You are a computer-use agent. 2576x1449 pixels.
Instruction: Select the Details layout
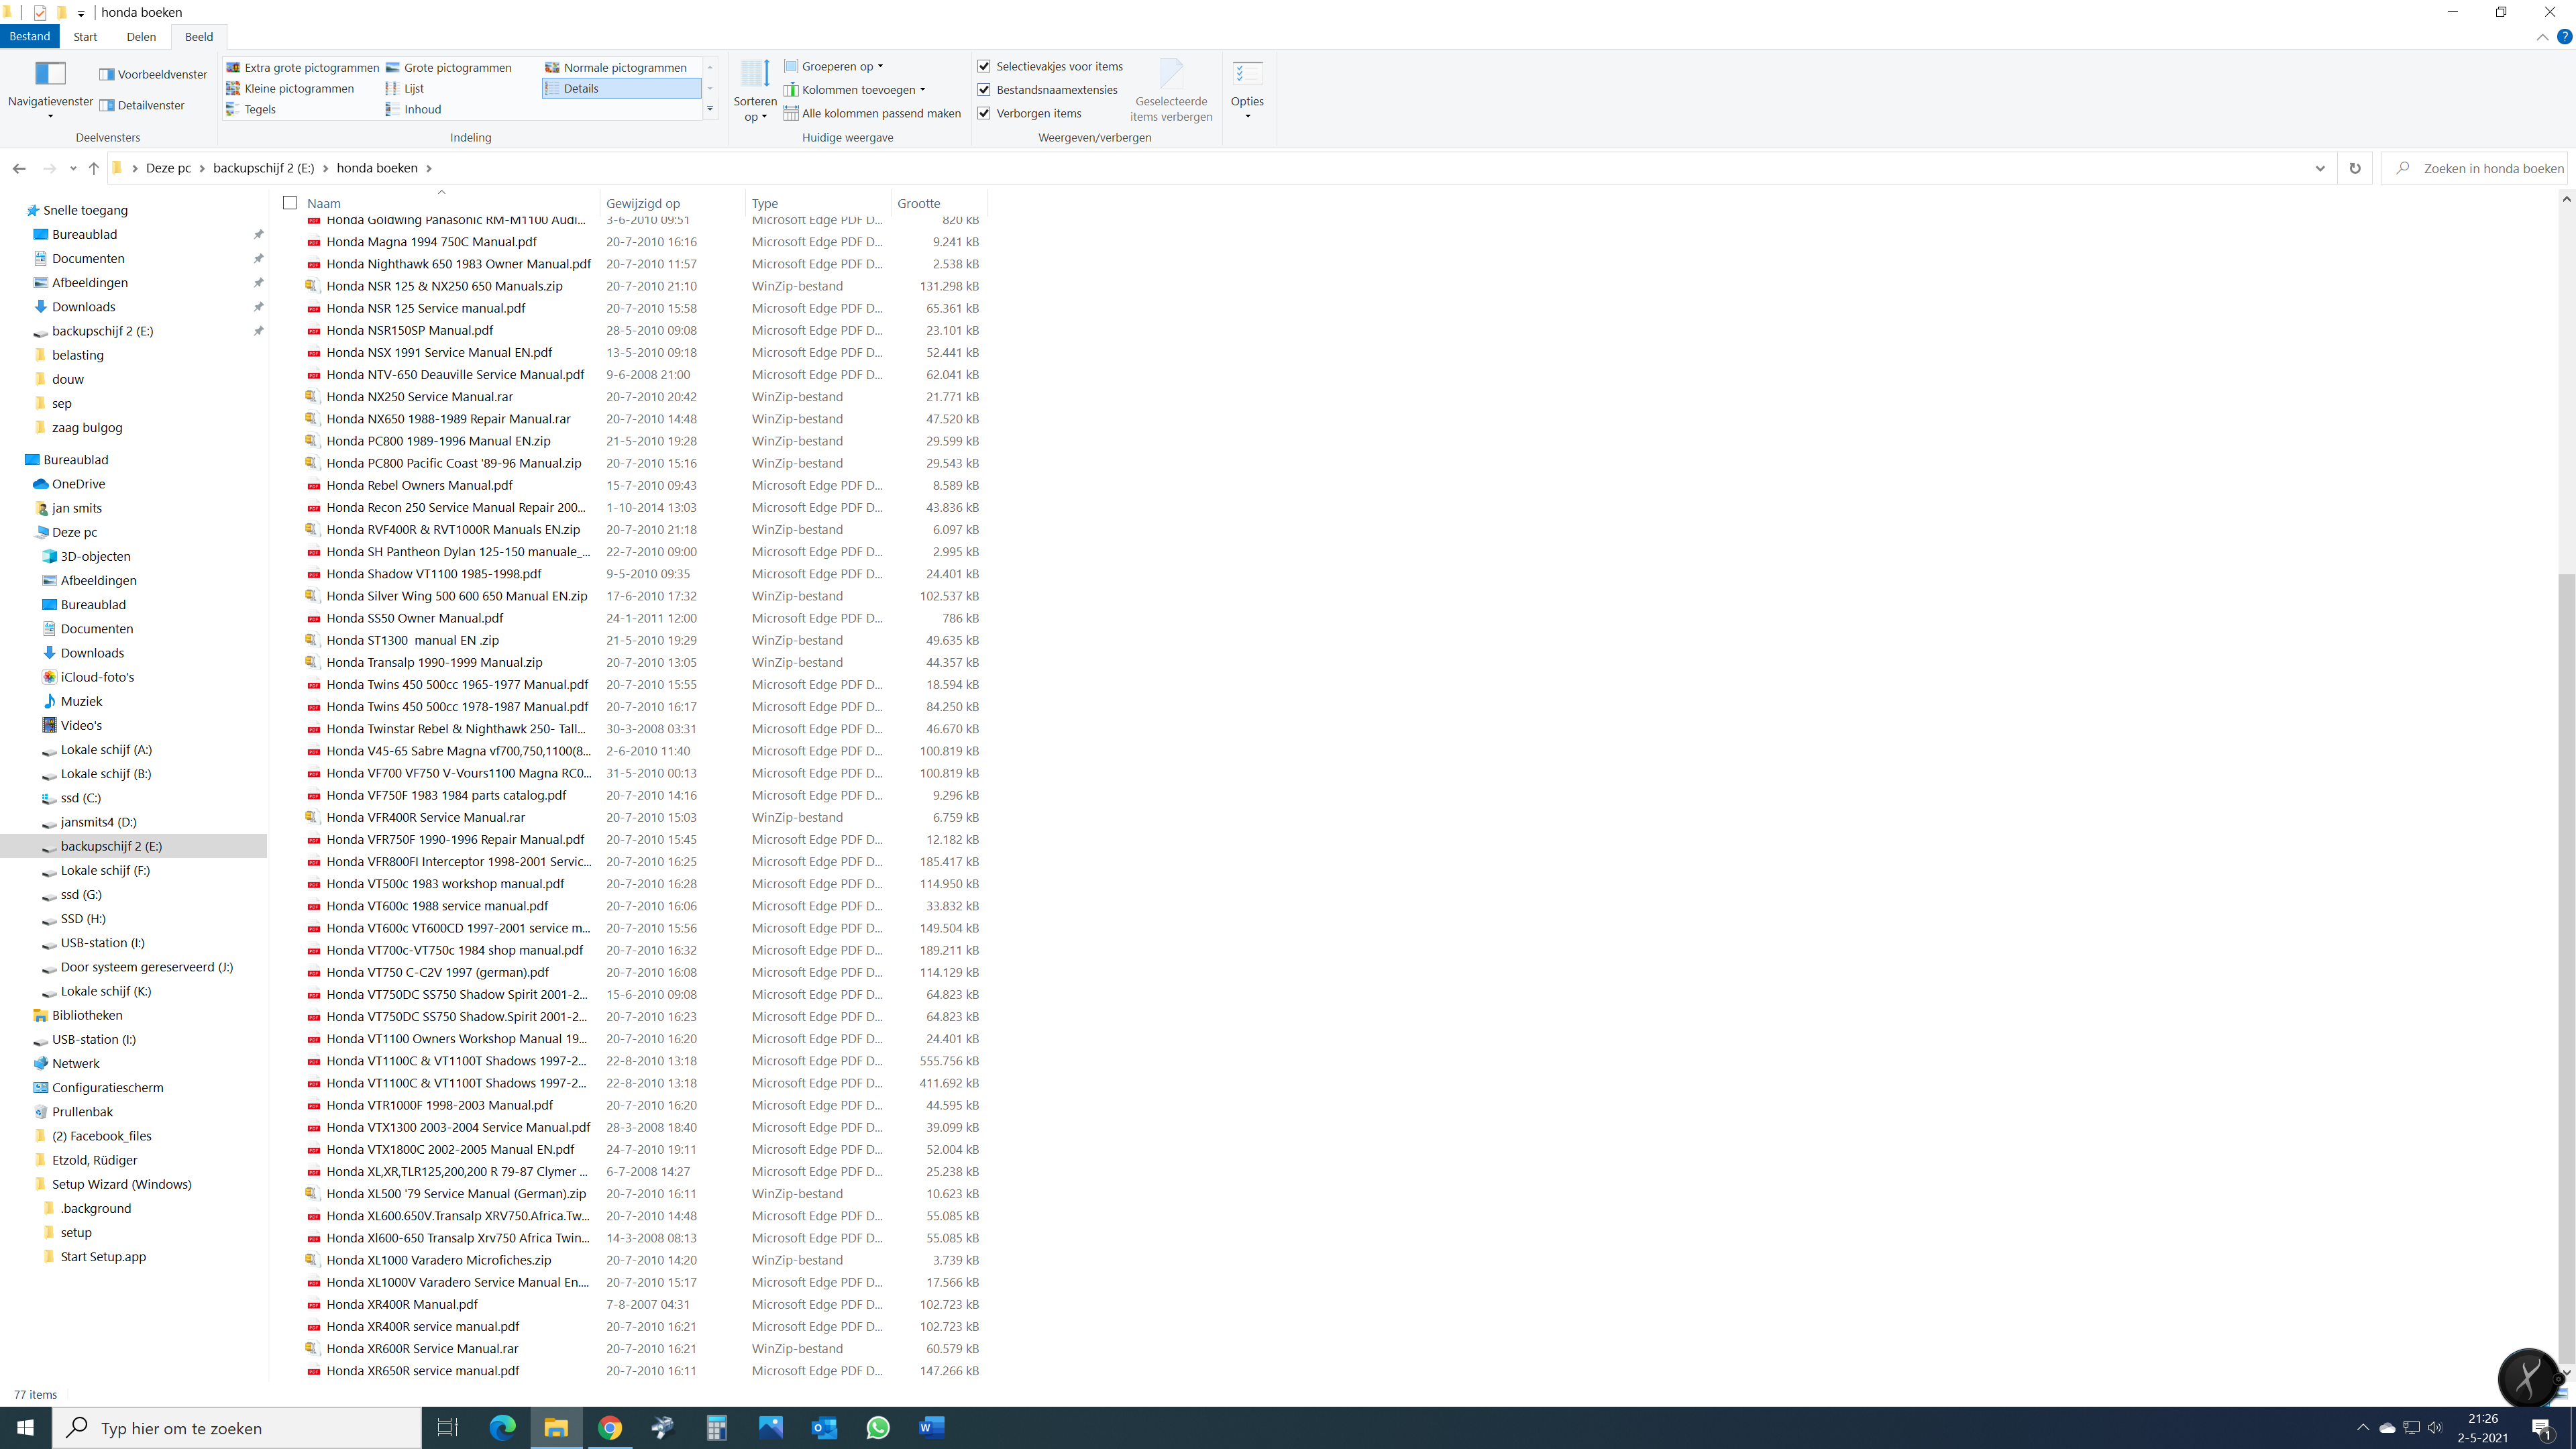pos(621,88)
